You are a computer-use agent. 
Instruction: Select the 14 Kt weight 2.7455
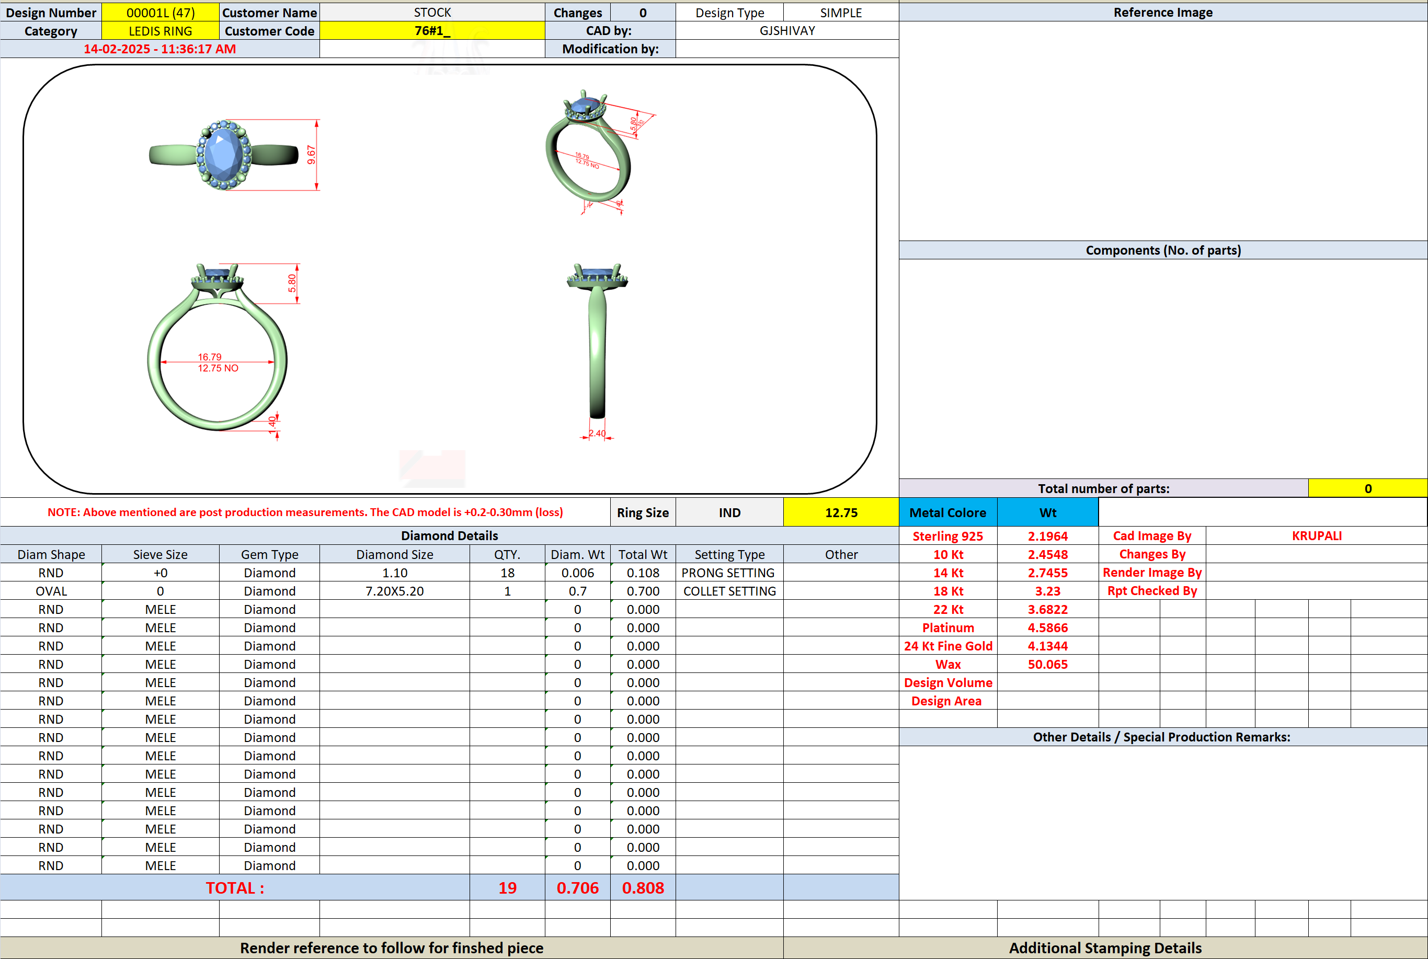pos(1048,573)
